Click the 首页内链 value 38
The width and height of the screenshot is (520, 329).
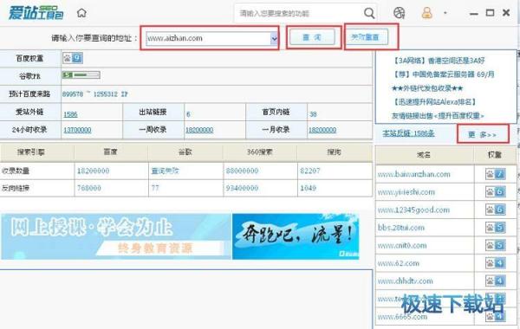tap(313, 114)
